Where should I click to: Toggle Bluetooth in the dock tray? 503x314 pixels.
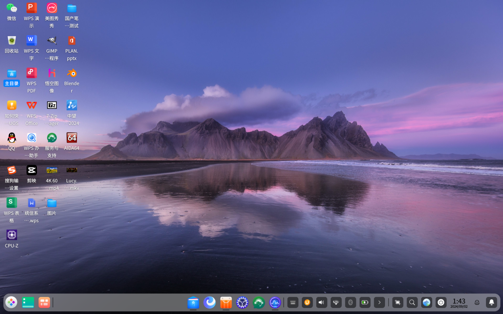[350, 302]
